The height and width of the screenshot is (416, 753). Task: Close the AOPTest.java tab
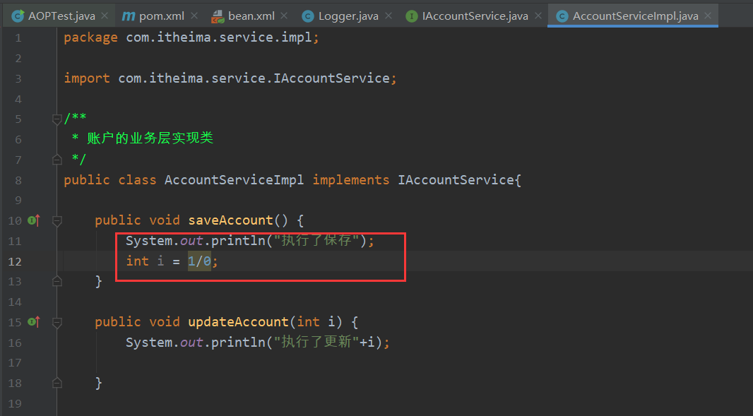[x=105, y=16]
